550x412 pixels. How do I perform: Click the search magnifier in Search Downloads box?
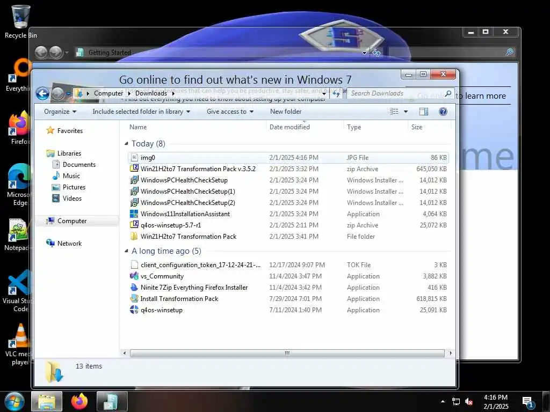448,93
